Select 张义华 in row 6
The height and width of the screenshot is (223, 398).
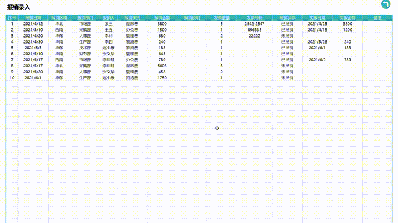(108, 54)
